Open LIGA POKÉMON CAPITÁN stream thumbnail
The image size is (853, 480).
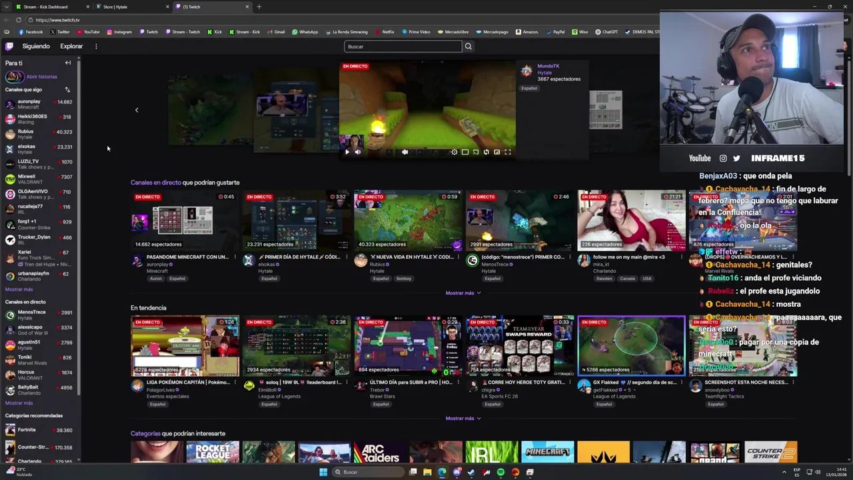(185, 345)
